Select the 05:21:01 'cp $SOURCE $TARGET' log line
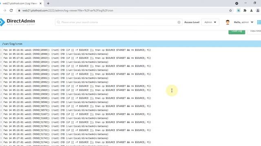 coord(77,90)
